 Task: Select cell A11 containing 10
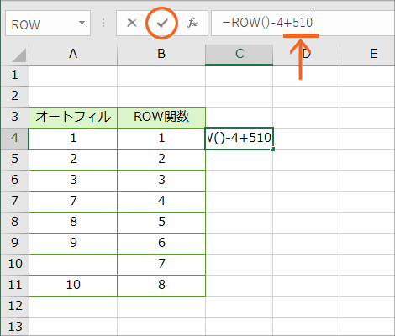click(73, 286)
